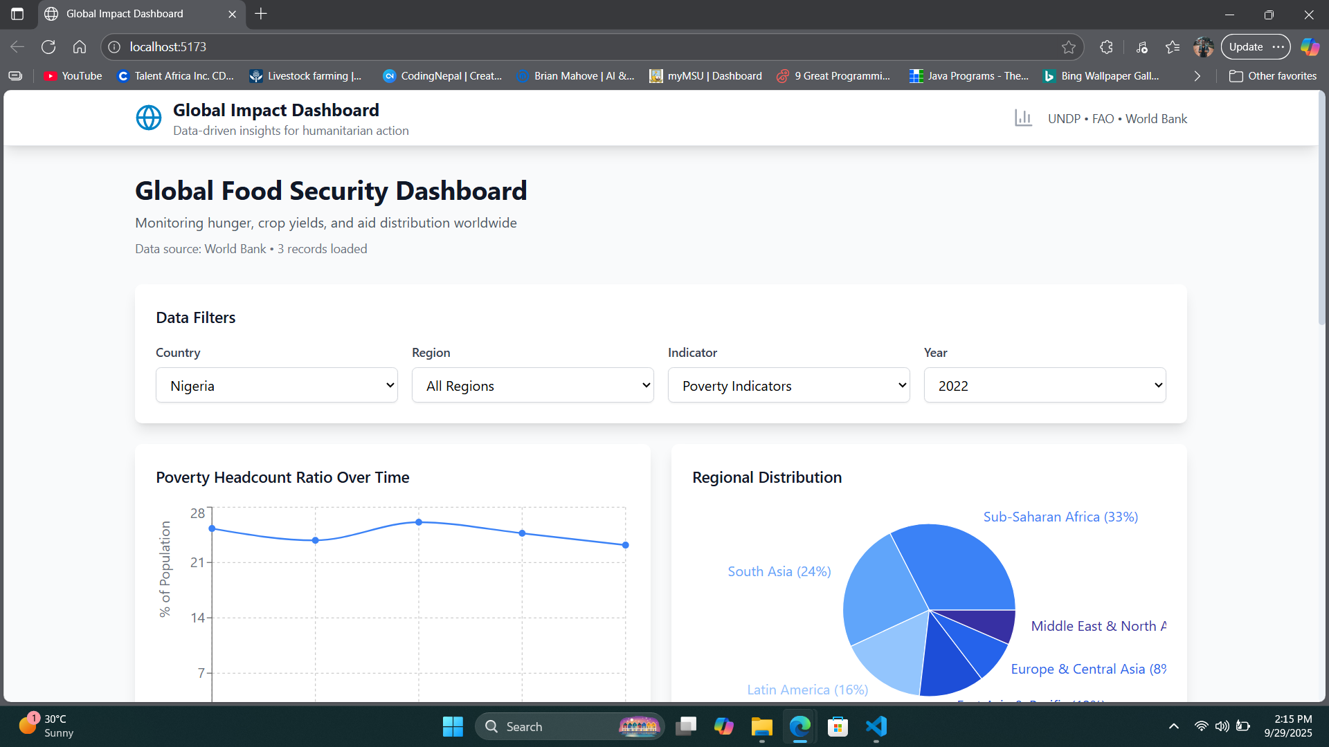This screenshot has height=747, width=1329.
Task: Open the Country dropdown showing Nigeria
Action: 277,385
